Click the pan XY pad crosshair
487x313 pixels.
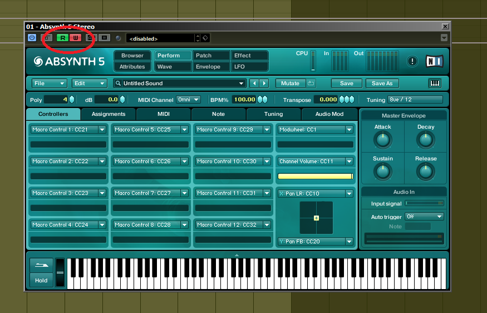[316, 218]
